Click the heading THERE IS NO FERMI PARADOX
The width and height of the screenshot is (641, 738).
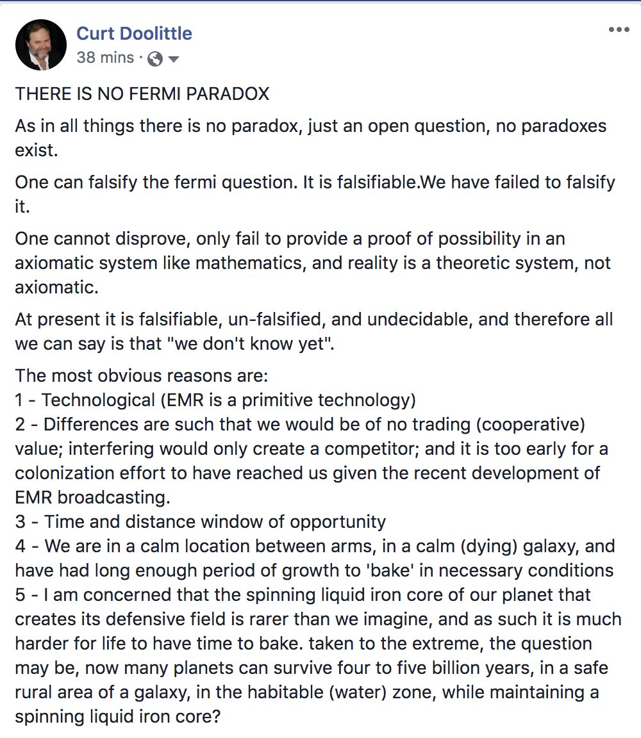(x=142, y=94)
